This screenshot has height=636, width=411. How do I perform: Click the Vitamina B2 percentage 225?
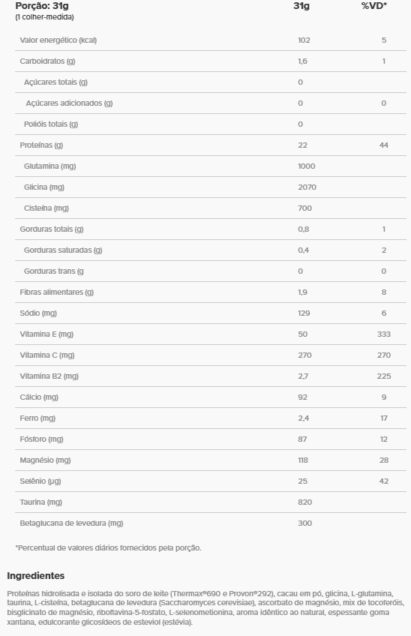384,376
